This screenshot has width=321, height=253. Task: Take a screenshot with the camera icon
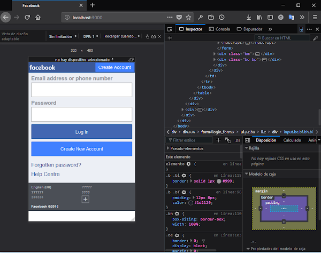pos(154,36)
